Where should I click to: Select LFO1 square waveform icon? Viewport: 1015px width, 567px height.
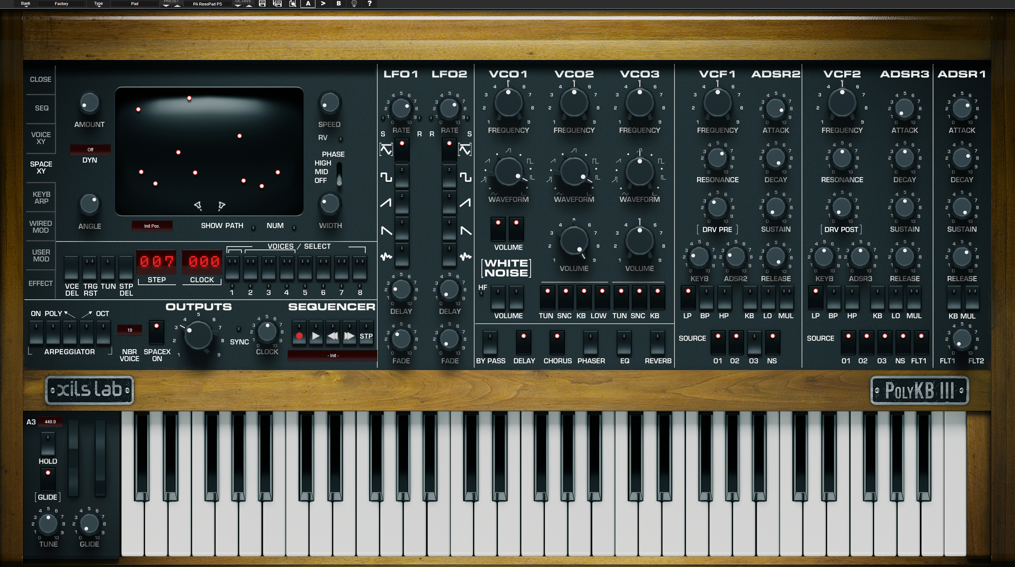pos(386,177)
